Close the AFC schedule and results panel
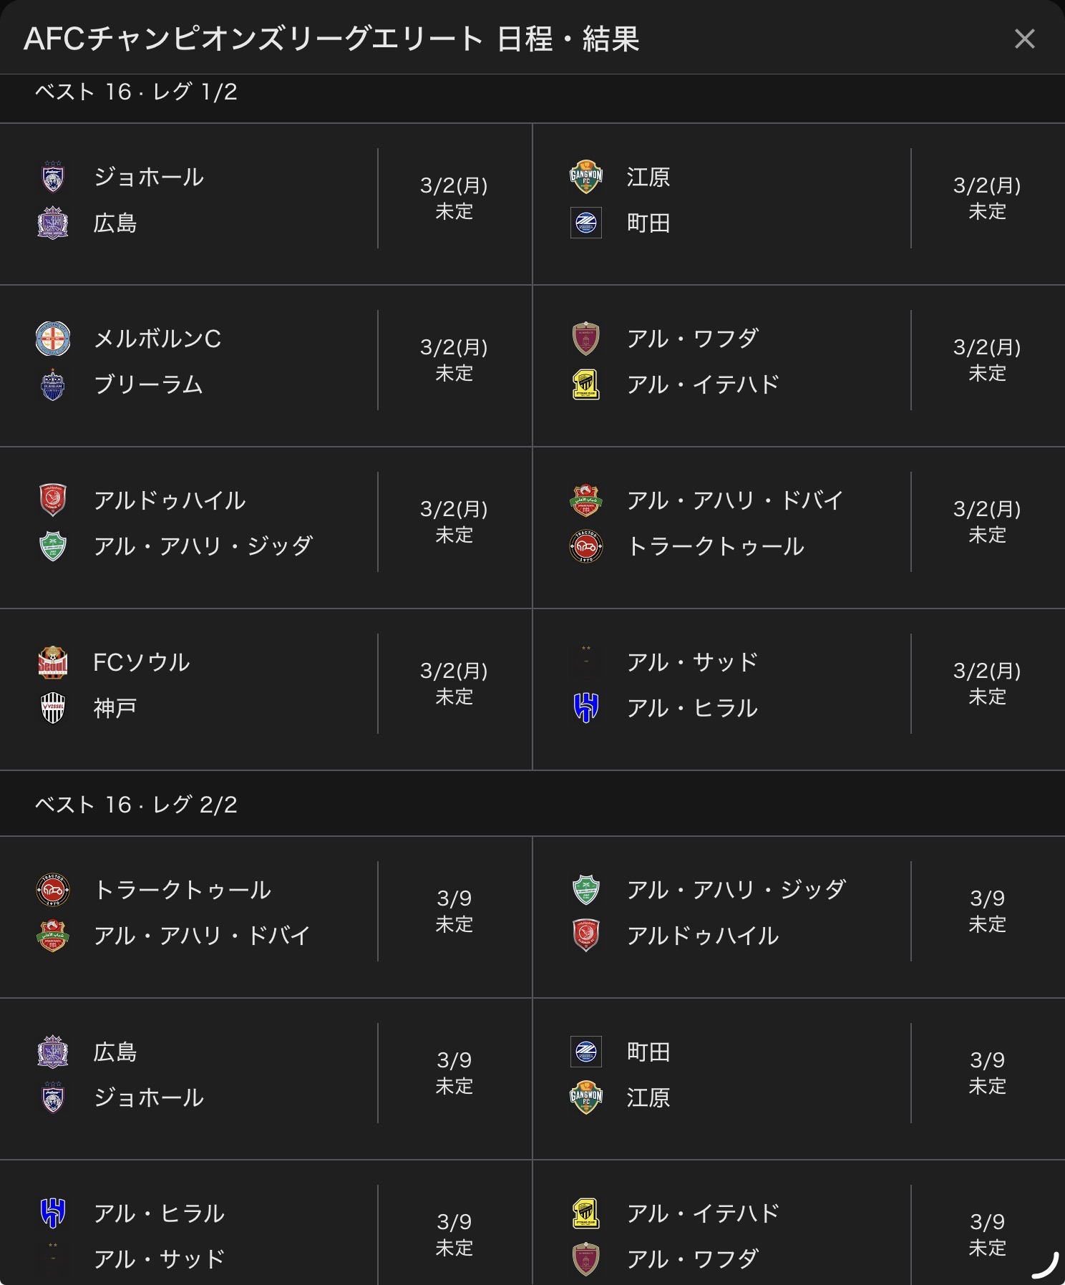 pos(1024,39)
